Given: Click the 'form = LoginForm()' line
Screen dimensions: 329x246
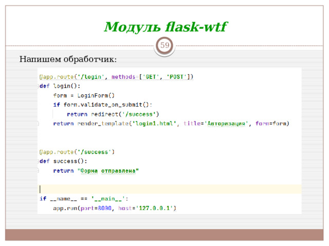Looking at the screenshot, I should point(84,96).
